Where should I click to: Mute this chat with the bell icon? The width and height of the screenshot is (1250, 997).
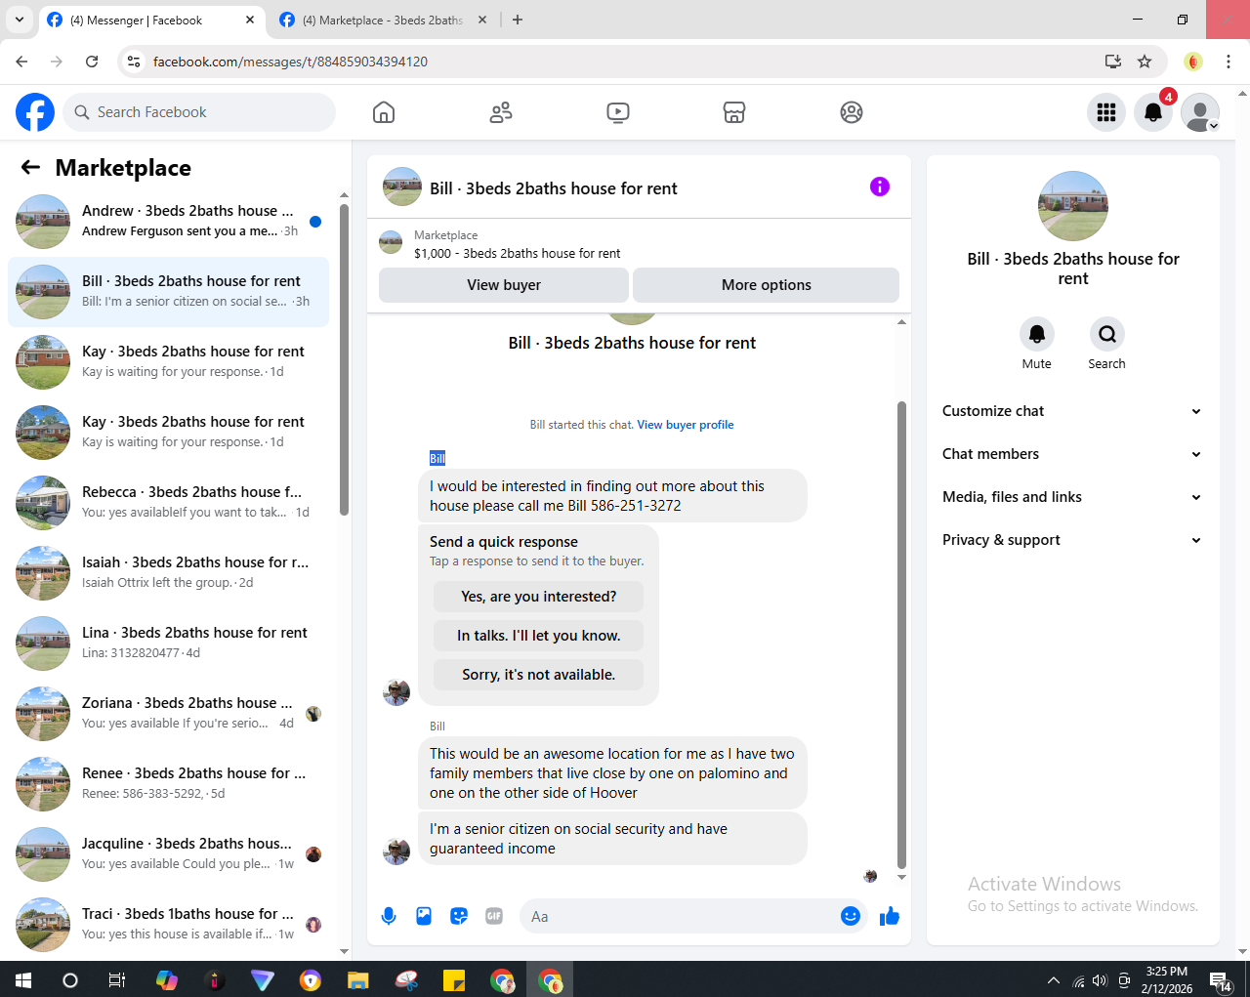1037,334
